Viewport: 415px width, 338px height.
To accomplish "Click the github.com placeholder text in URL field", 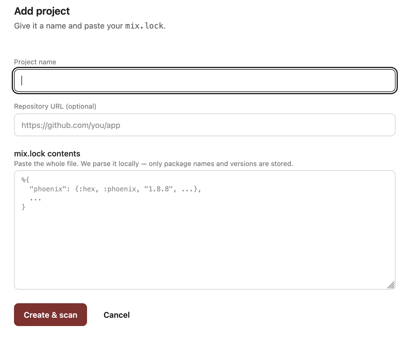I will (71, 125).
